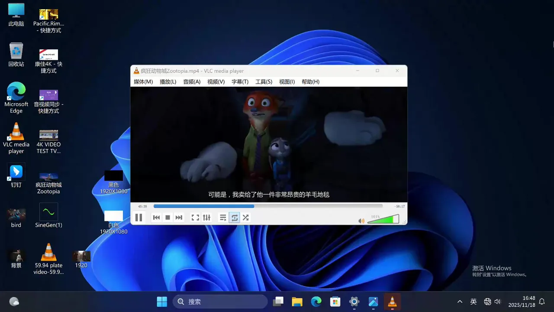Skip to next media in VLC

pos(179,218)
